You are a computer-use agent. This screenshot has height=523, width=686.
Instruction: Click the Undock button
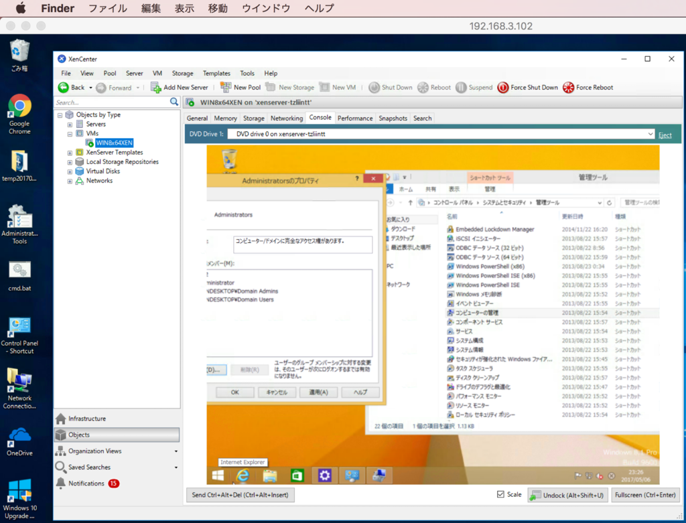coord(567,495)
